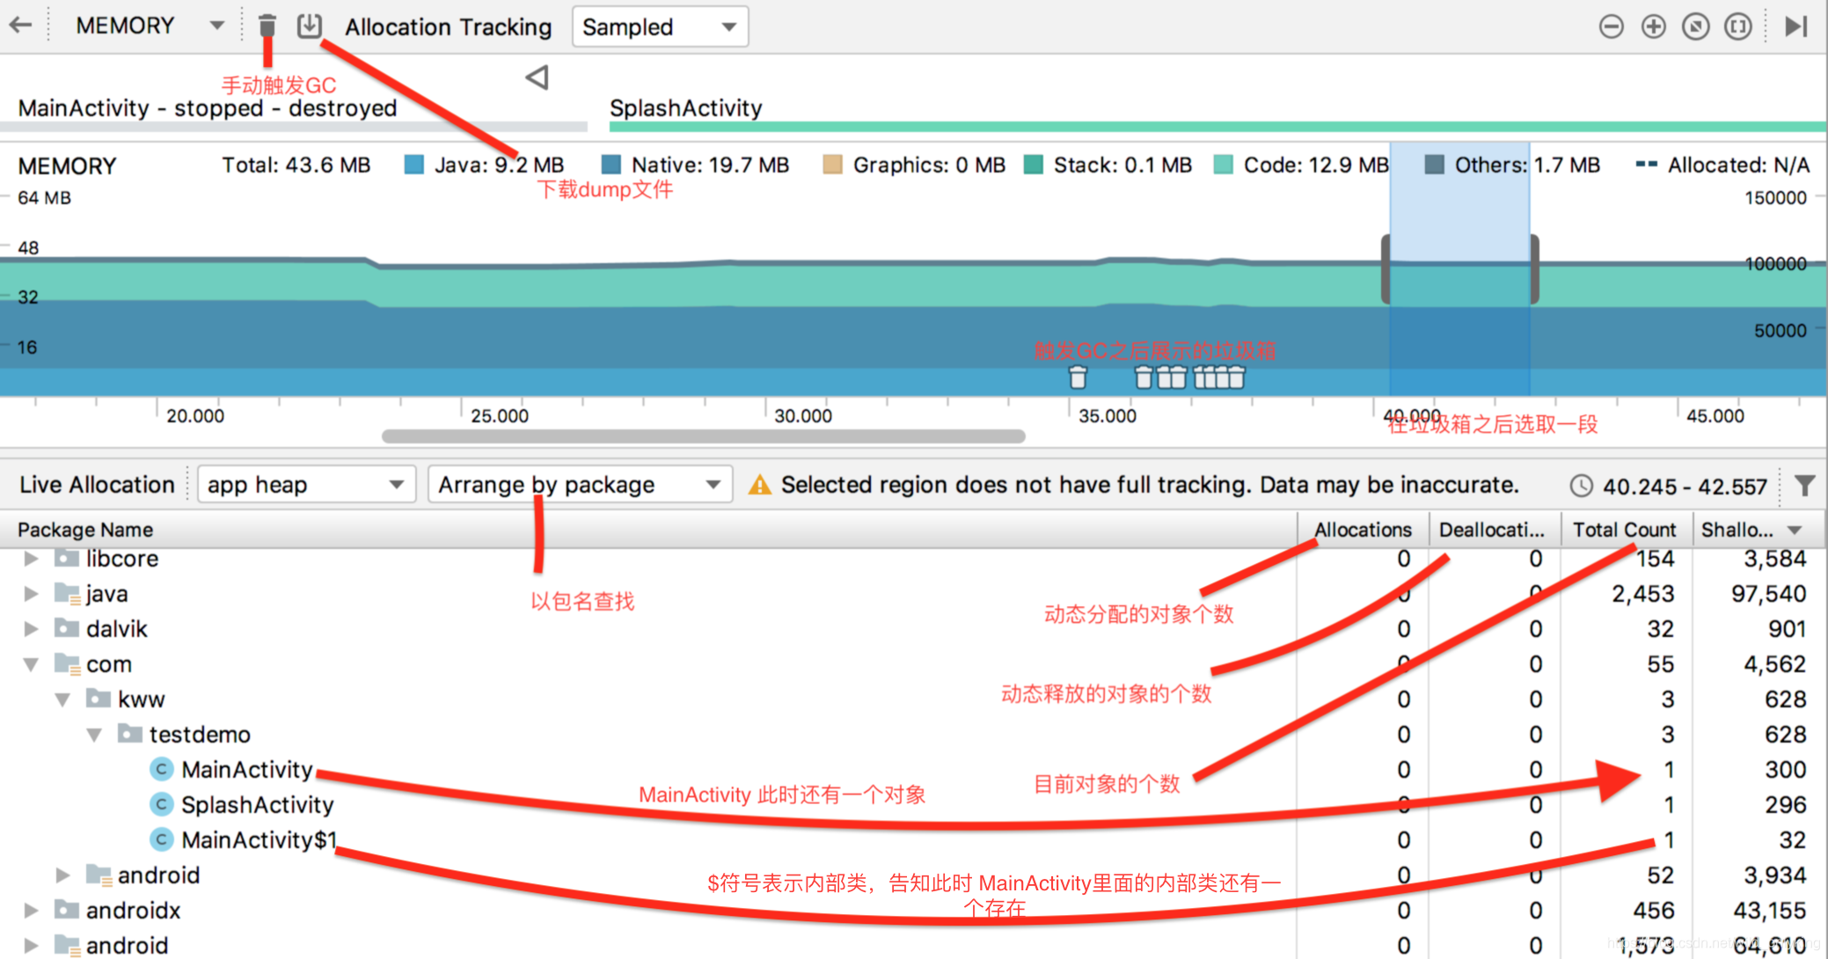1828x959 pixels.
Task: Force garbage collection with trash can icon
Action: click(x=267, y=26)
